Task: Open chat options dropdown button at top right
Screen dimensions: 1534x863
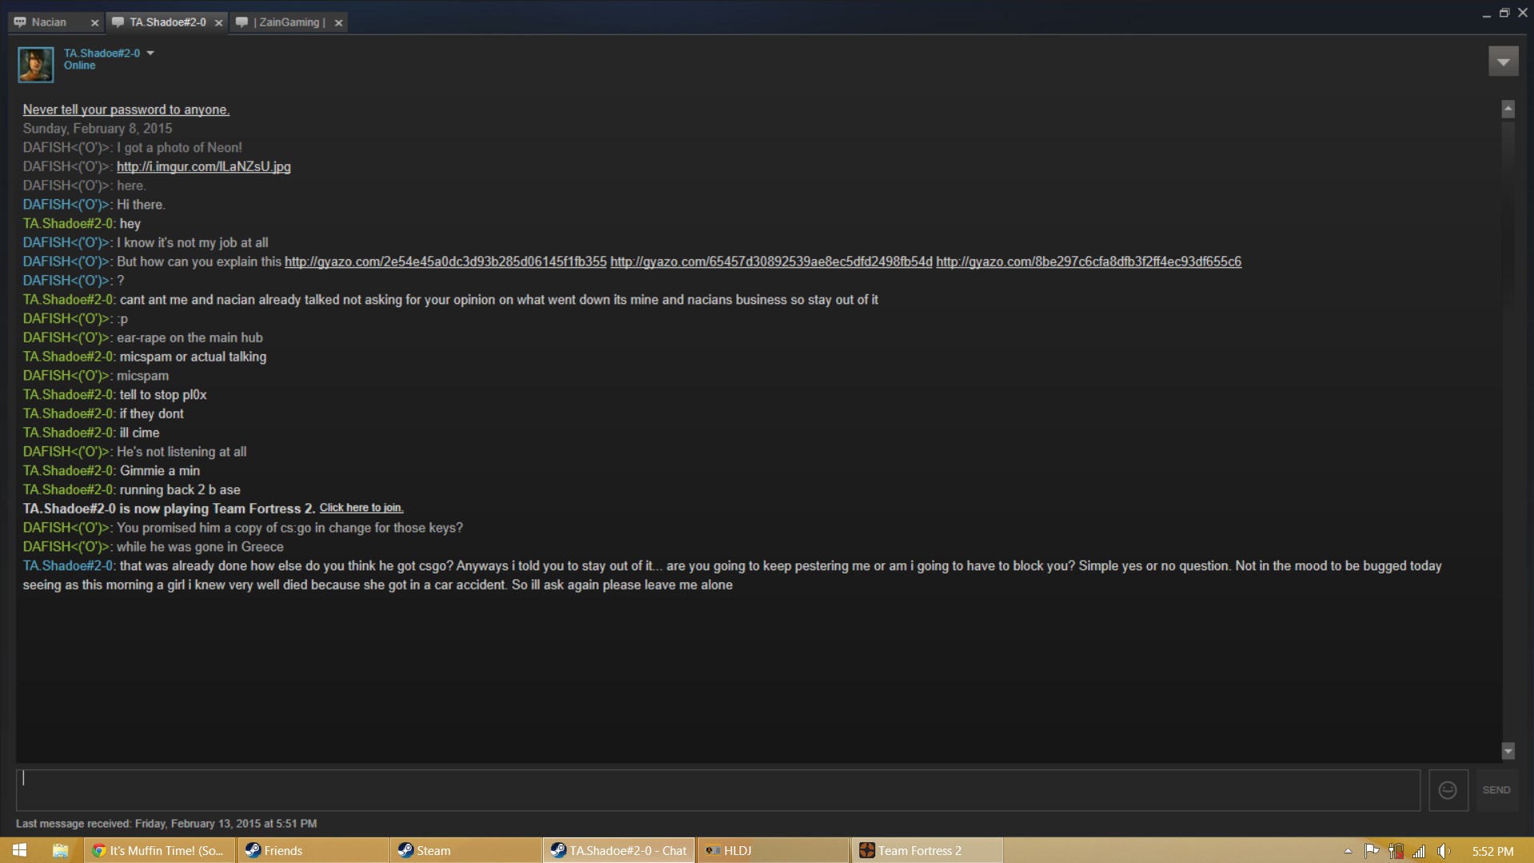Action: tap(1503, 62)
